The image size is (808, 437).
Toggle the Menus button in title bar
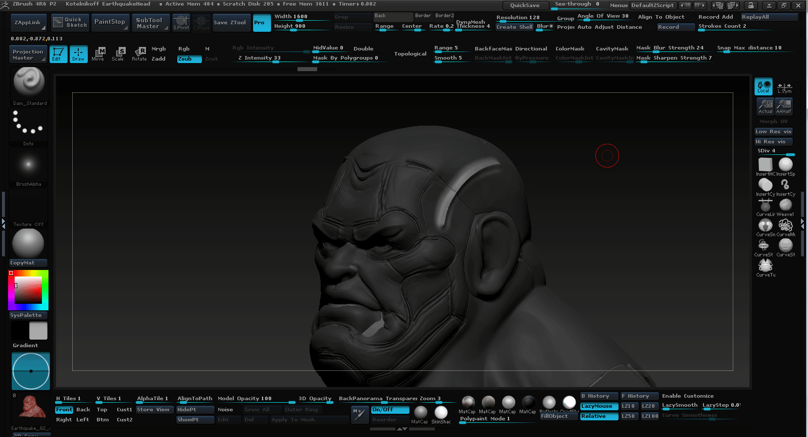[x=619, y=5]
